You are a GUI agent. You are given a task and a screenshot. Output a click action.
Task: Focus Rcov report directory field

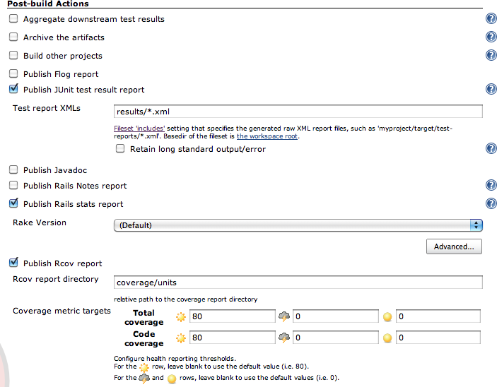[x=298, y=282]
